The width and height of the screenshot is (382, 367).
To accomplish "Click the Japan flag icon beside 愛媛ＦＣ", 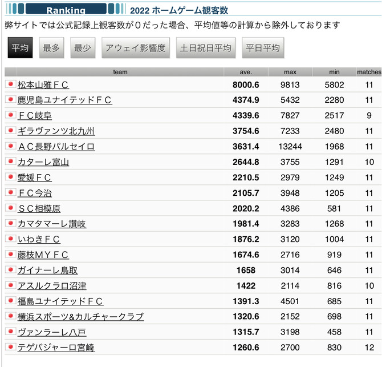I will [10, 177].
